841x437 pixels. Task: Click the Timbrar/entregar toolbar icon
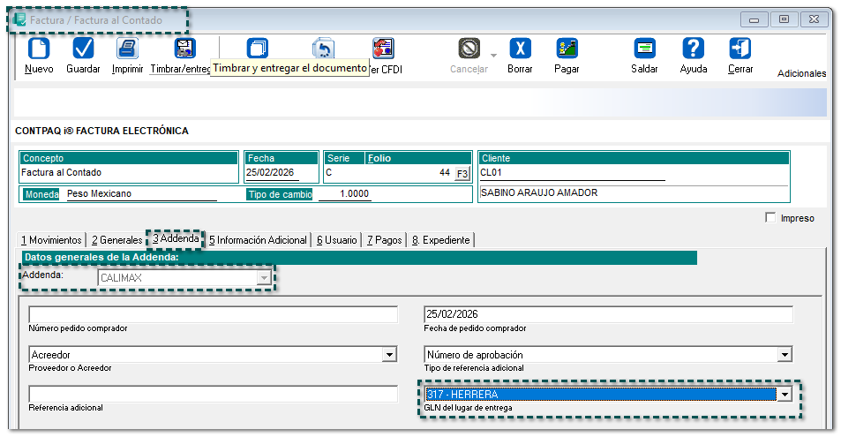185,49
